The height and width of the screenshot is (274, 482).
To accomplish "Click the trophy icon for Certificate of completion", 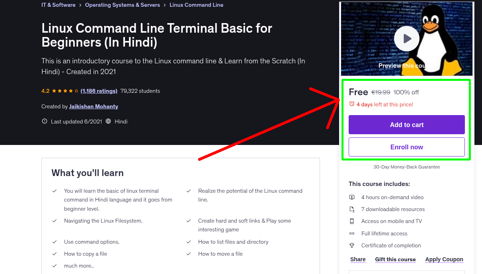I will 352,245.
